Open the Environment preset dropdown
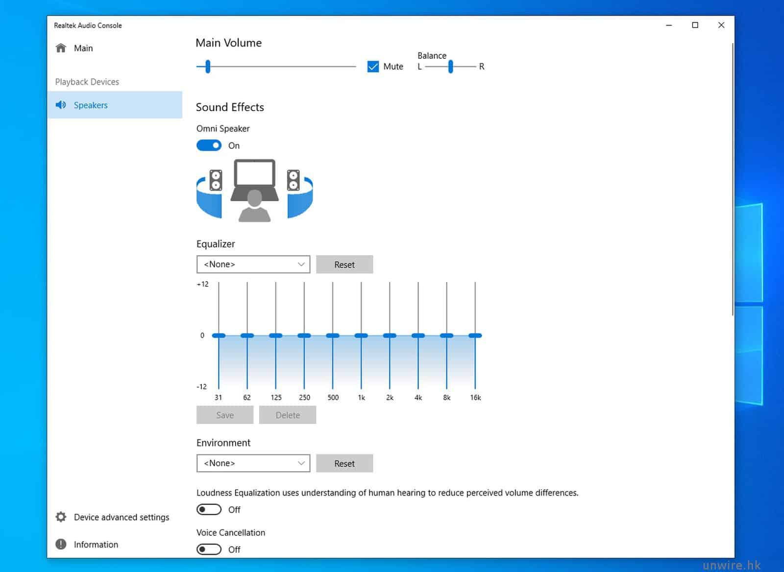784x572 pixels. [x=253, y=463]
